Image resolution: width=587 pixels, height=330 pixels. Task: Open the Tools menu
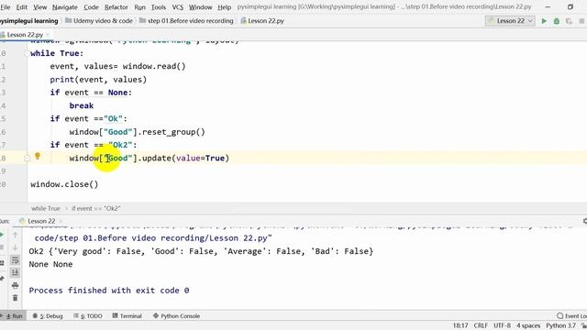159,7
